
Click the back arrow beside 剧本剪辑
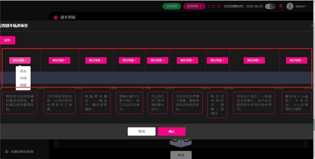coord(56,17)
